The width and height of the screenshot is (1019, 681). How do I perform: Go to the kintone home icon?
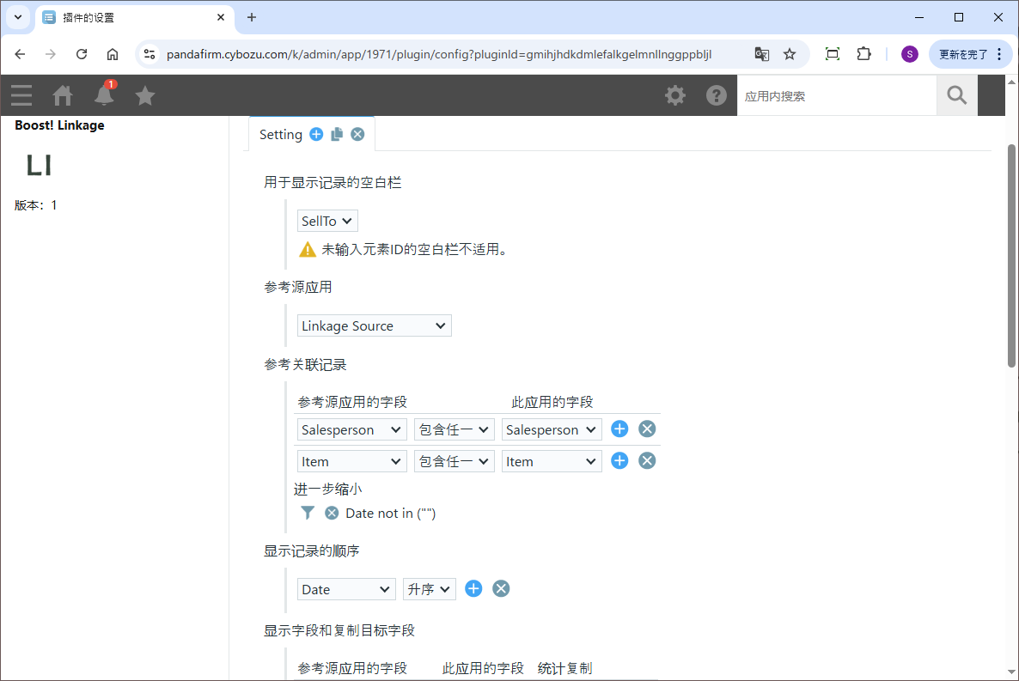click(63, 95)
